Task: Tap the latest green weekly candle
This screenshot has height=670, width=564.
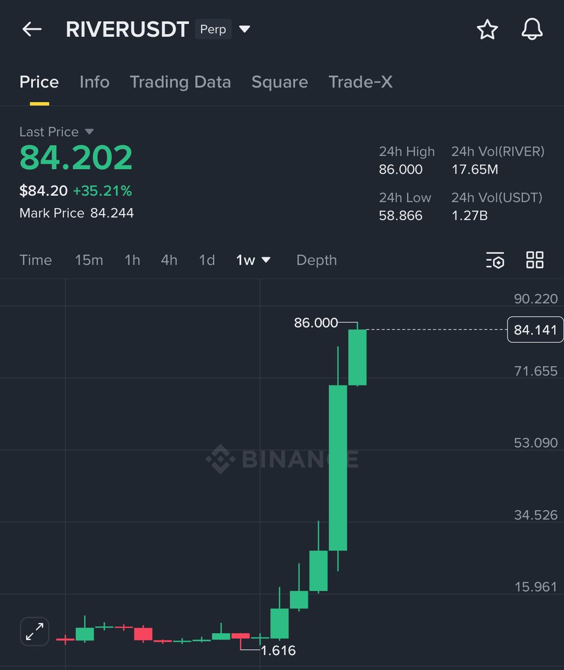Action: click(x=357, y=357)
